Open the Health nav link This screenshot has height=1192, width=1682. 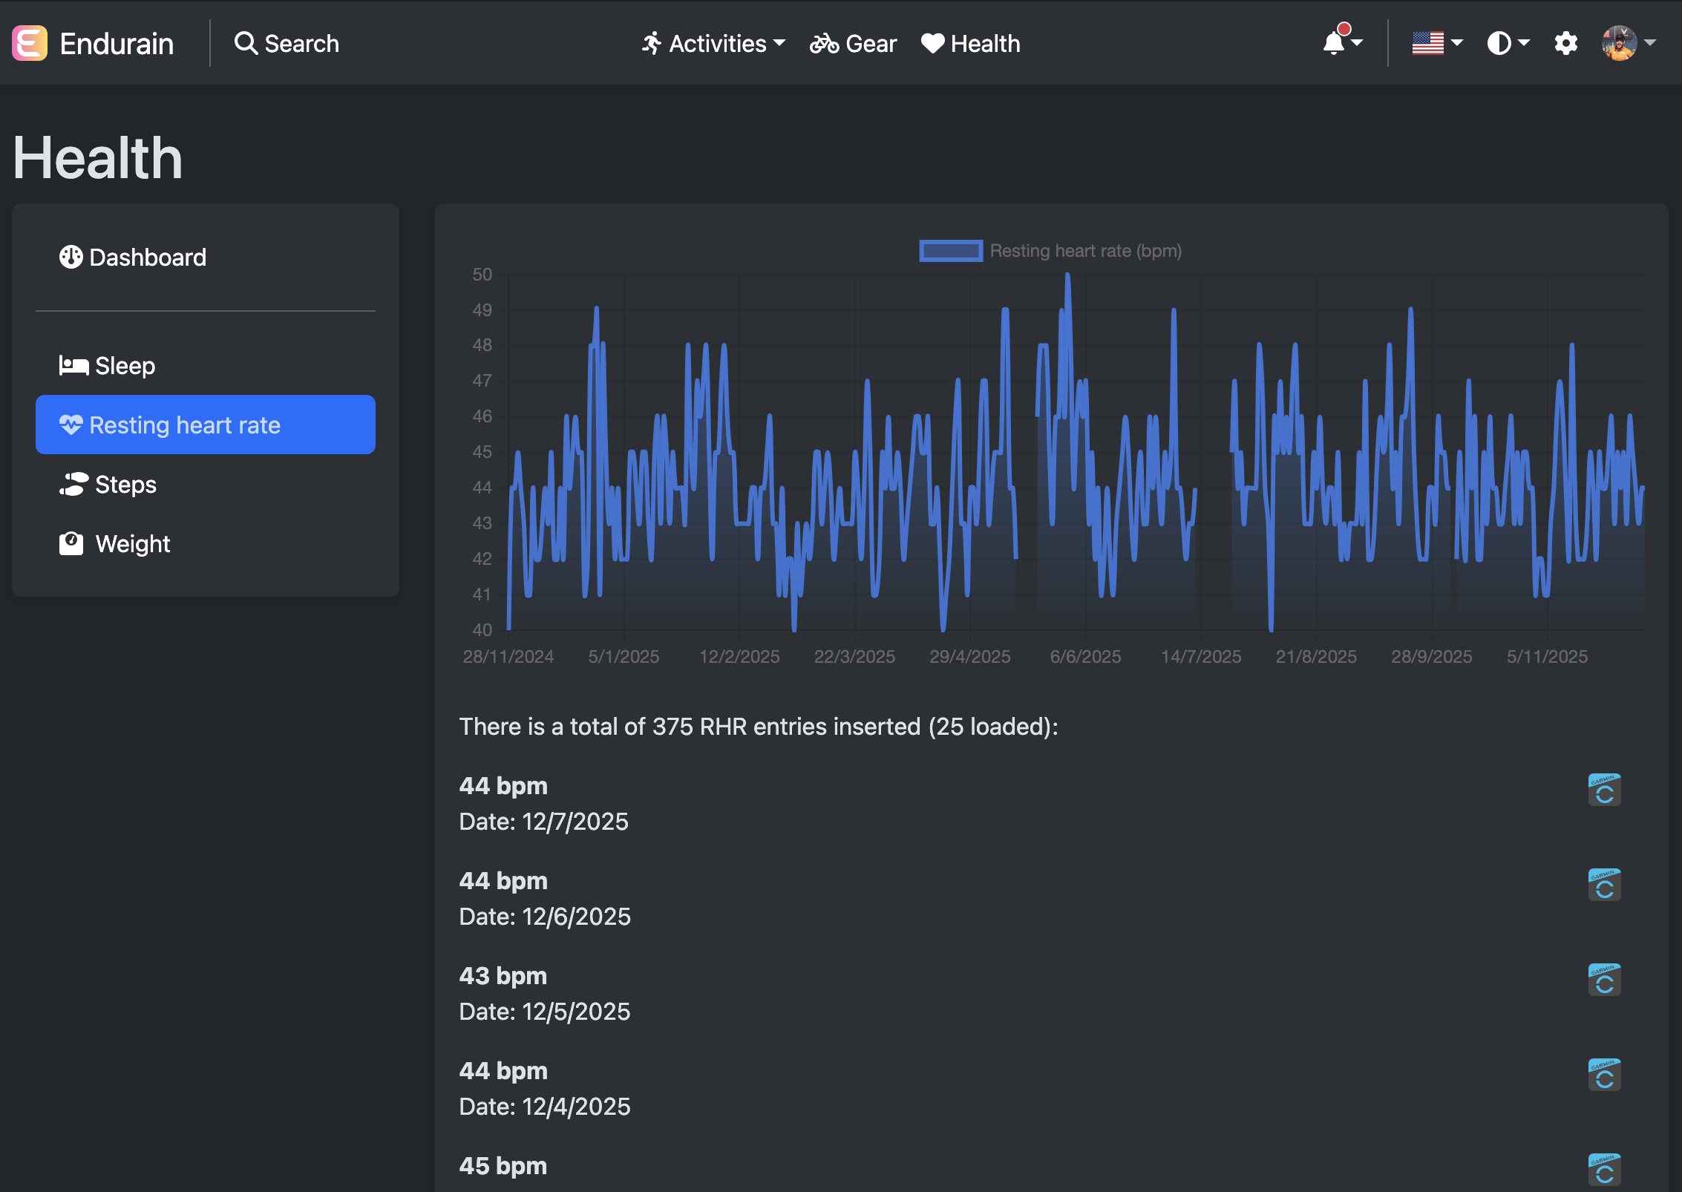tap(971, 43)
